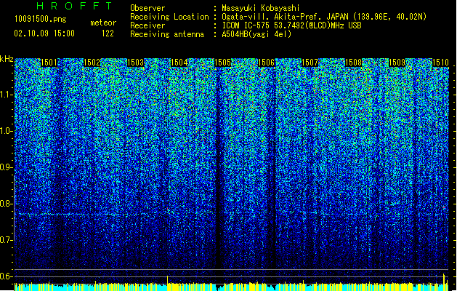The image size is (457, 291).
Task: Click the Receiving Location label
Action: click(x=169, y=17)
